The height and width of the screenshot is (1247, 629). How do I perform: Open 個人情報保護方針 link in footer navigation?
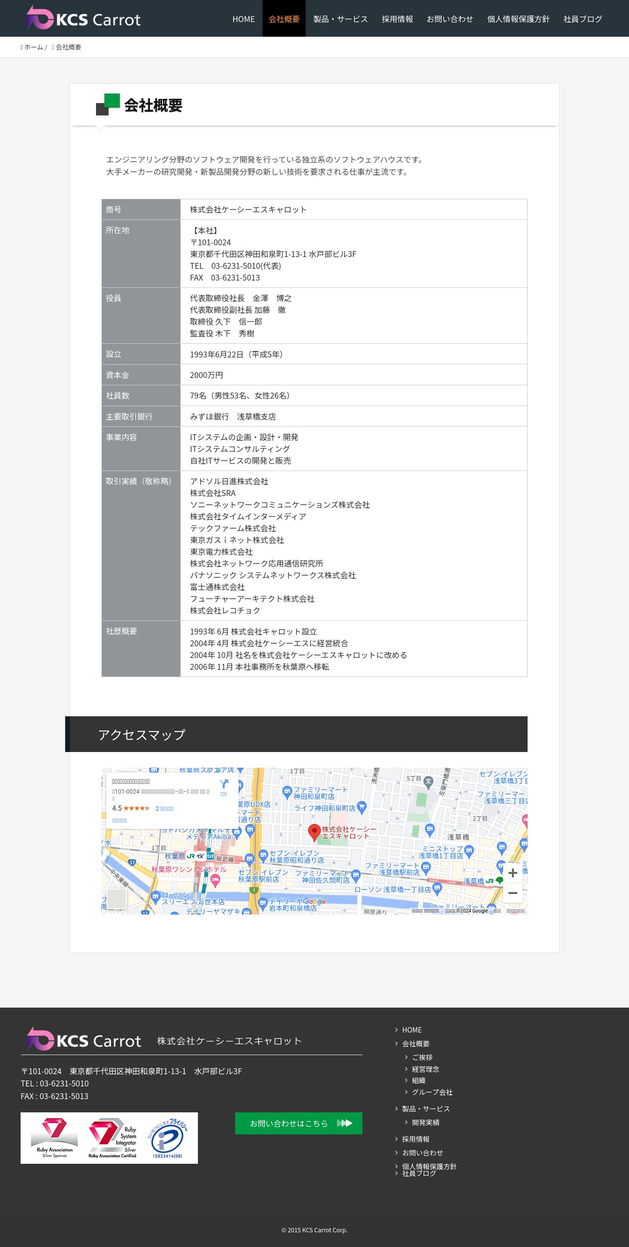[x=429, y=1166]
